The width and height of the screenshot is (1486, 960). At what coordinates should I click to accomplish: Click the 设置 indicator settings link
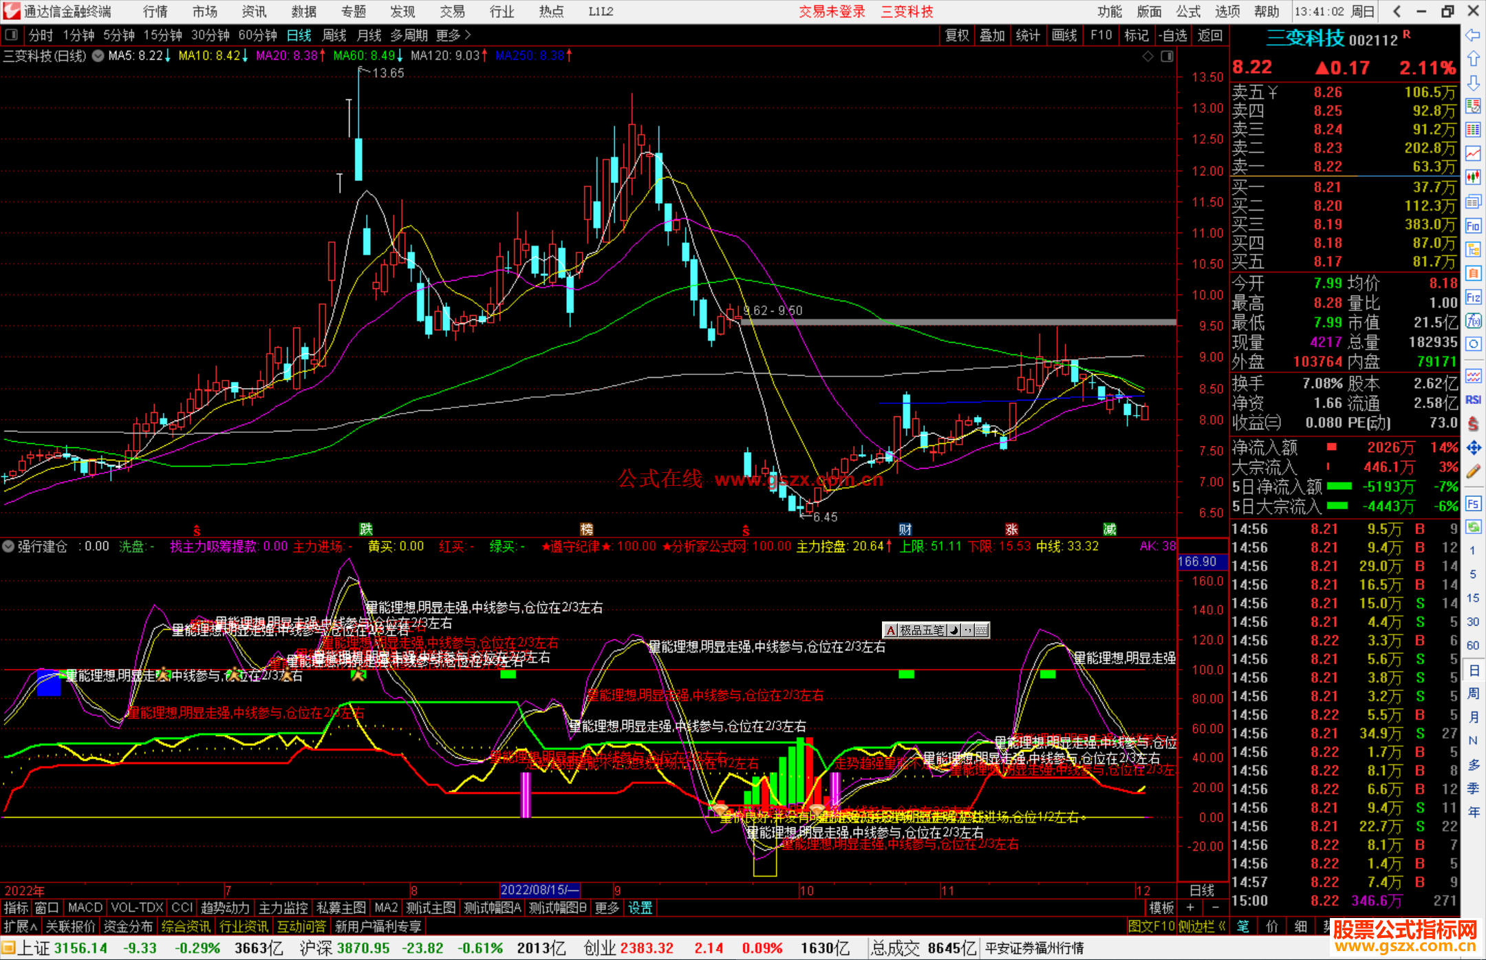click(640, 908)
